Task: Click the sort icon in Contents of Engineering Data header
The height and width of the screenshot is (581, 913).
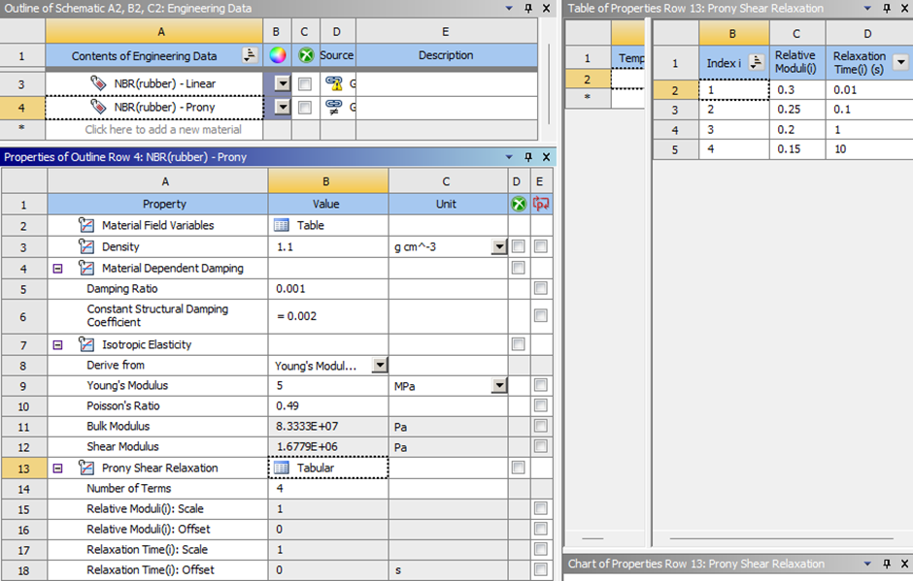Action: click(x=250, y=55)
